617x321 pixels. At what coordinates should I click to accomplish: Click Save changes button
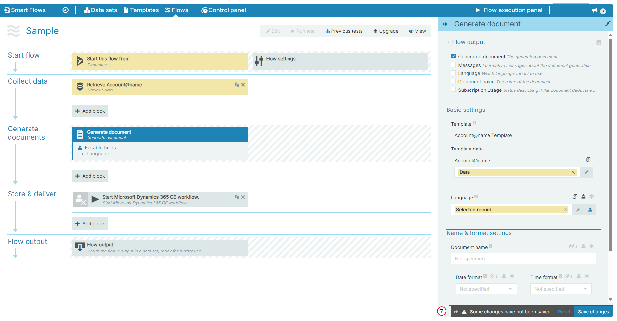pos(593,312)
